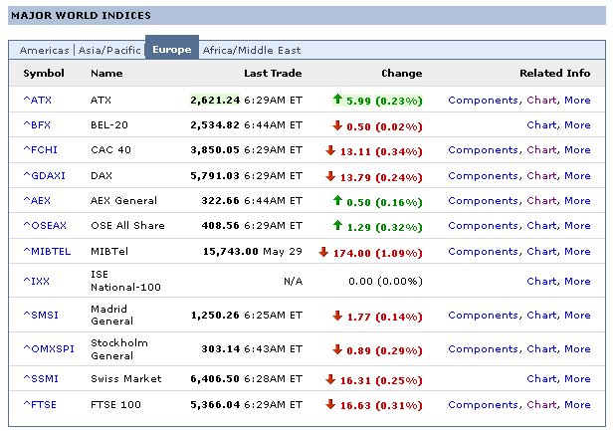This screenshot has width=613, height=431.
Task: Click the red down arrow in BEL-20 row
Action: [x=337, y=125]
